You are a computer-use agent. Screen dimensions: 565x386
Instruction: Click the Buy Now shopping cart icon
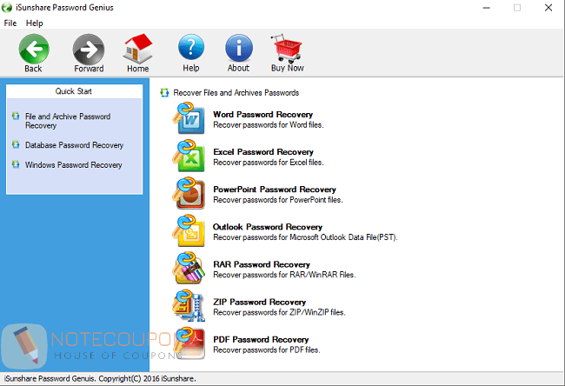[x=287, y=49]
